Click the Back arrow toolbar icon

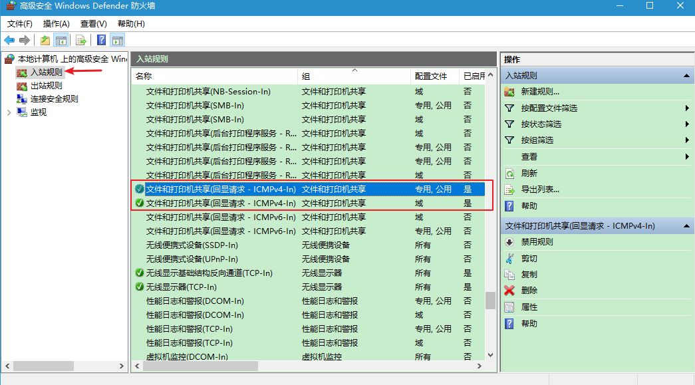pyautogui.click(x=9, y=41)
